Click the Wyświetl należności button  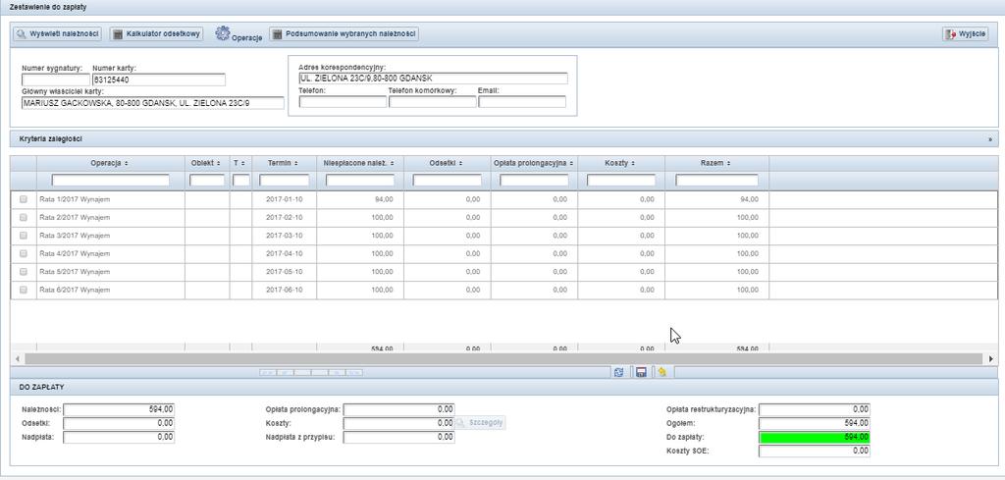[x=58, y=34]
